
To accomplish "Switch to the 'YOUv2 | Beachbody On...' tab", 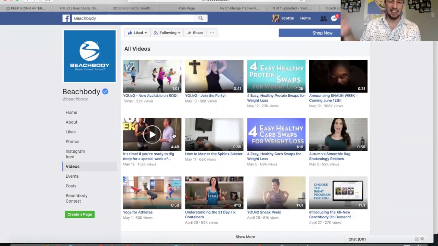I will click(x=79, y=8).
